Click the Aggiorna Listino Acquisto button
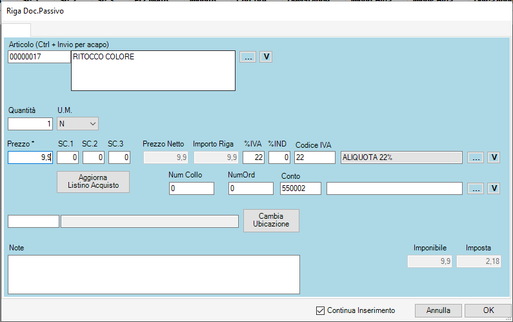The width and height of the screenshot is (513, 322). 94,181
